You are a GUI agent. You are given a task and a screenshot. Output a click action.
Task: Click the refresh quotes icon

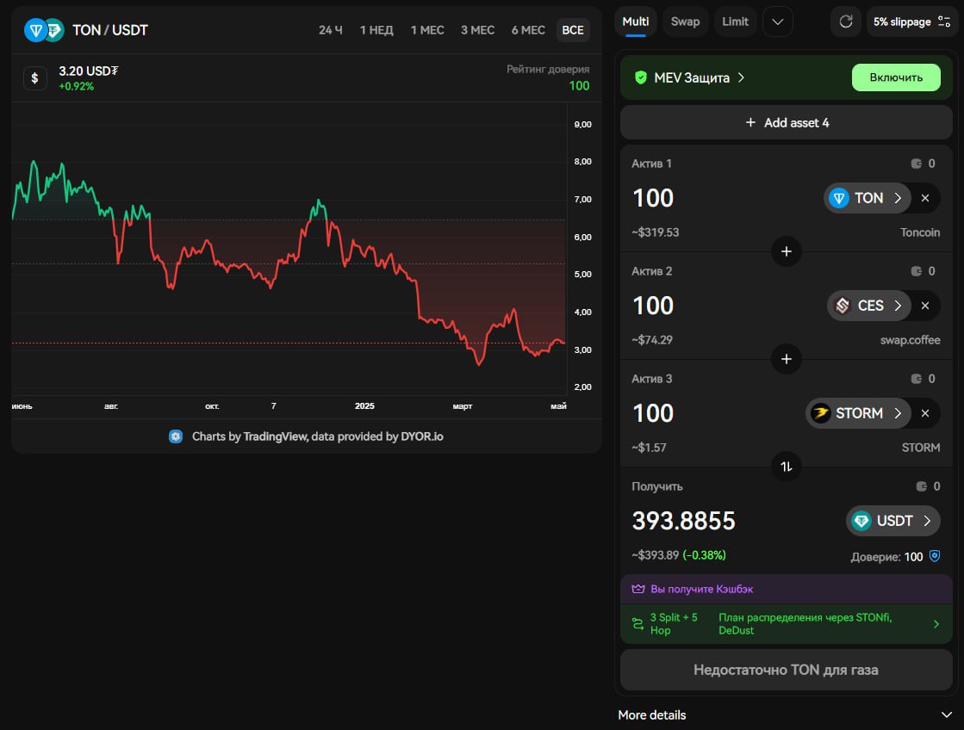coord(845,22)
